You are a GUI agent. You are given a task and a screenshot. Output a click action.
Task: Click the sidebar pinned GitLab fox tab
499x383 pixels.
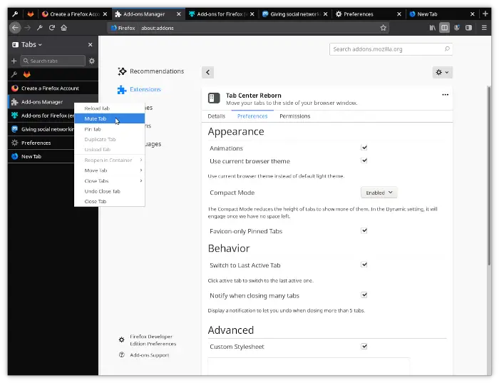click(x=27, y=74)
